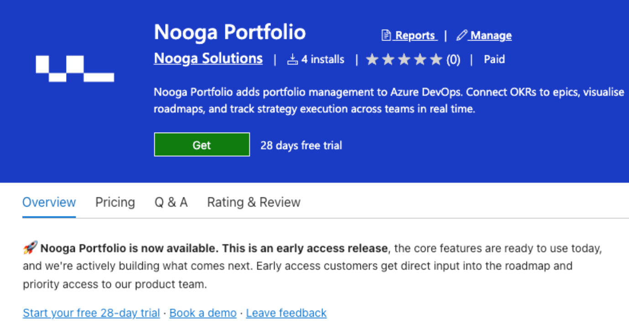The width and height of the screenshot is (629, 330).
Task: Click the installs download icon
Action: [292, 59]
